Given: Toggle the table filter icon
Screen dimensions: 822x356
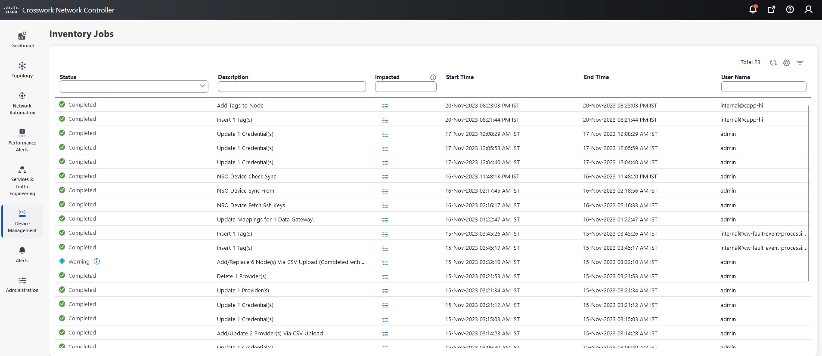Looking at the screenshot, I should (x=800, y=63).
